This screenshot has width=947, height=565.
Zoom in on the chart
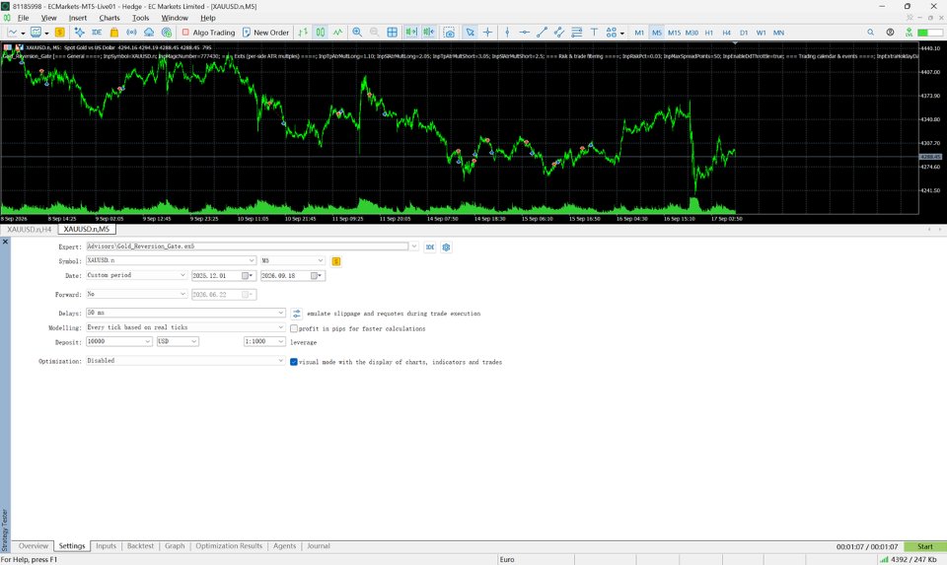point(357,33)
